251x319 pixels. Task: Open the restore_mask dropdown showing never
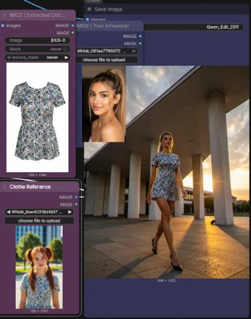point(37,57)
